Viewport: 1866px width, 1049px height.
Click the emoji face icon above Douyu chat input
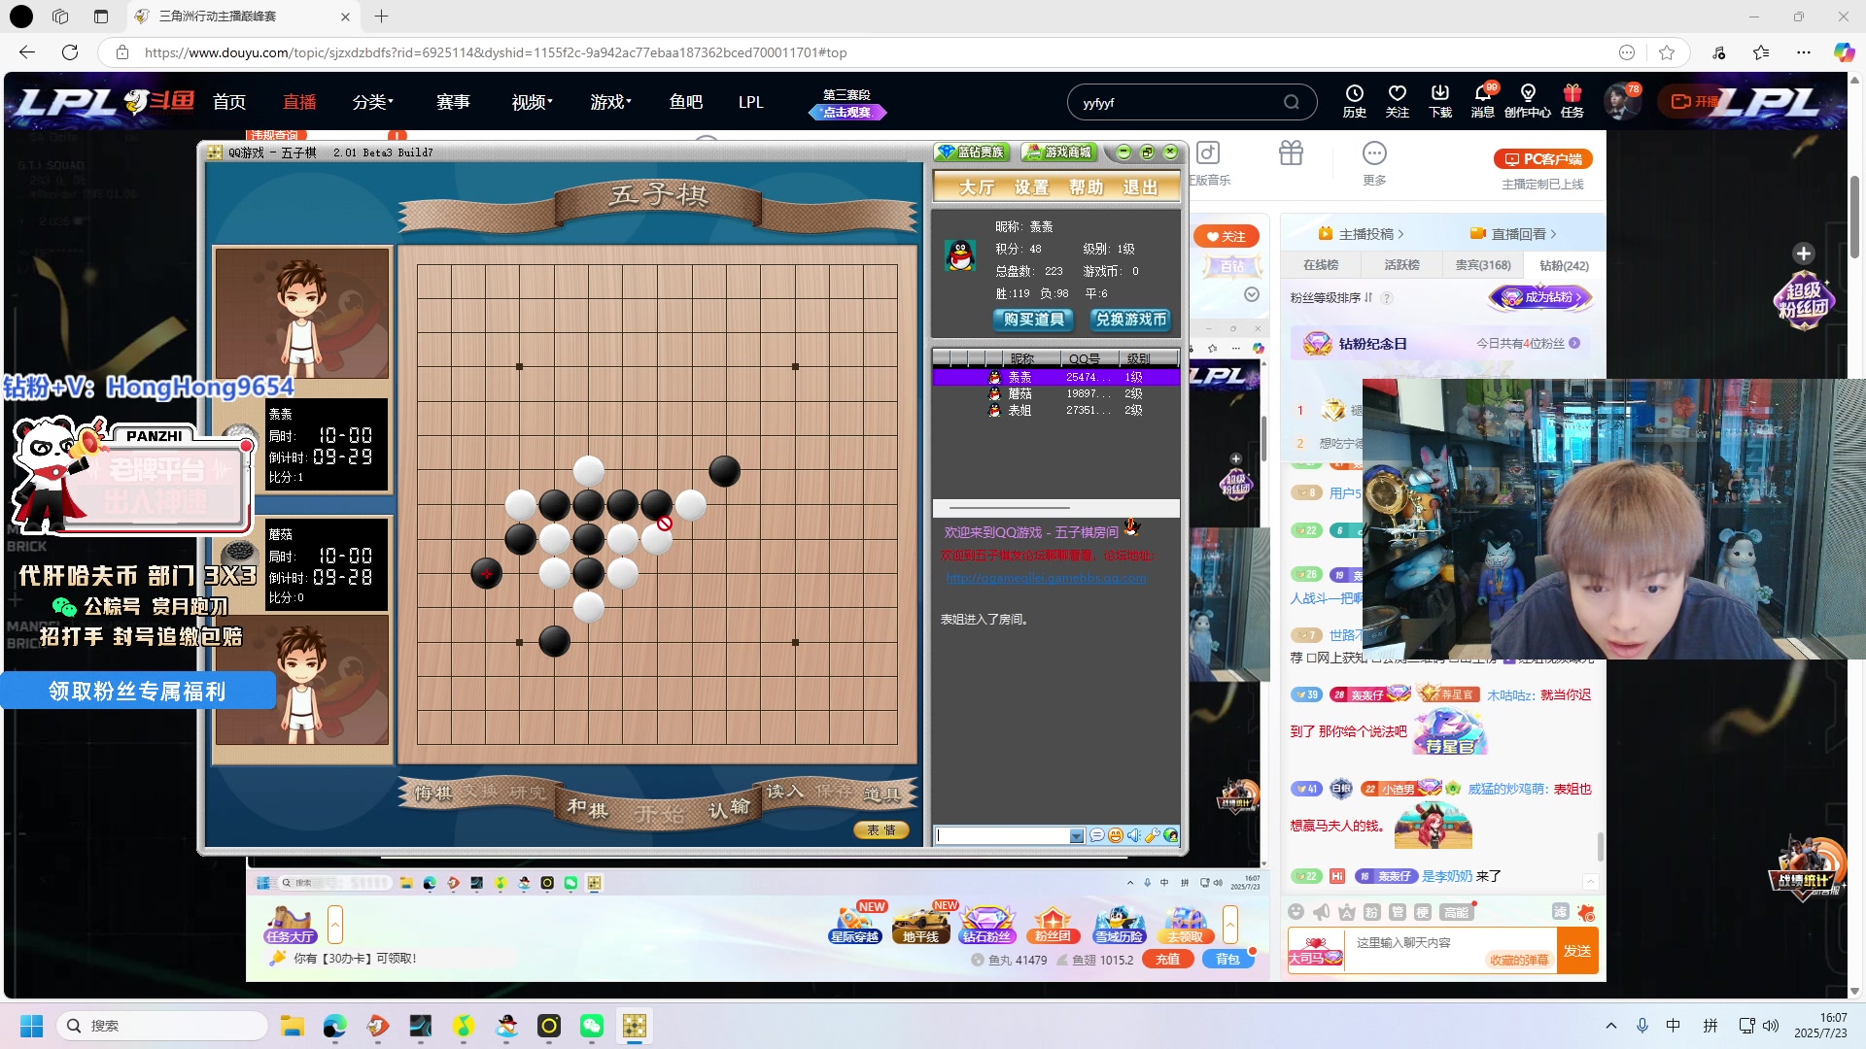[1296, 911]
